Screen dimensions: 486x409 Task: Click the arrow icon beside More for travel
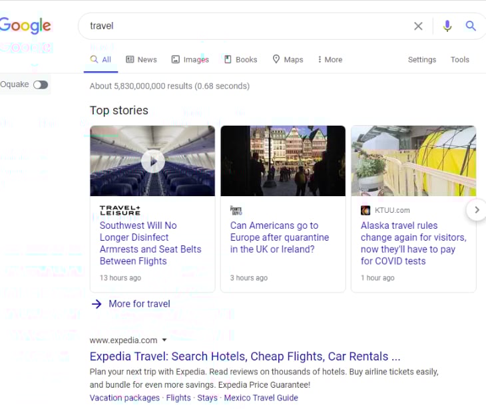(x=97, y=304)
